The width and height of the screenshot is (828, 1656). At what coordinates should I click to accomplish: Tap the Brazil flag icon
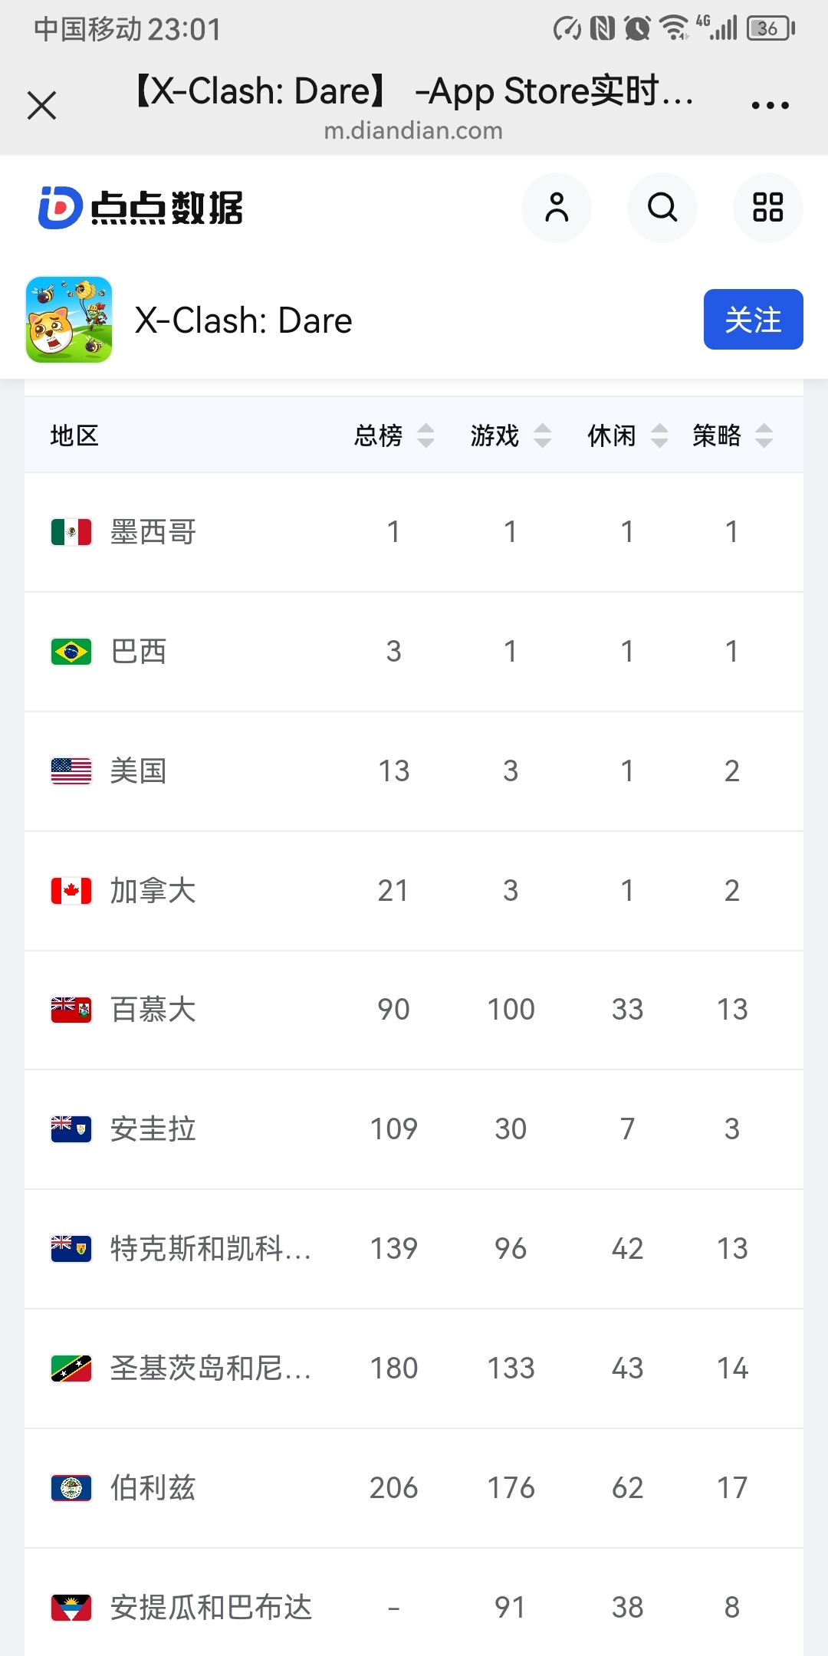[71, 652]
